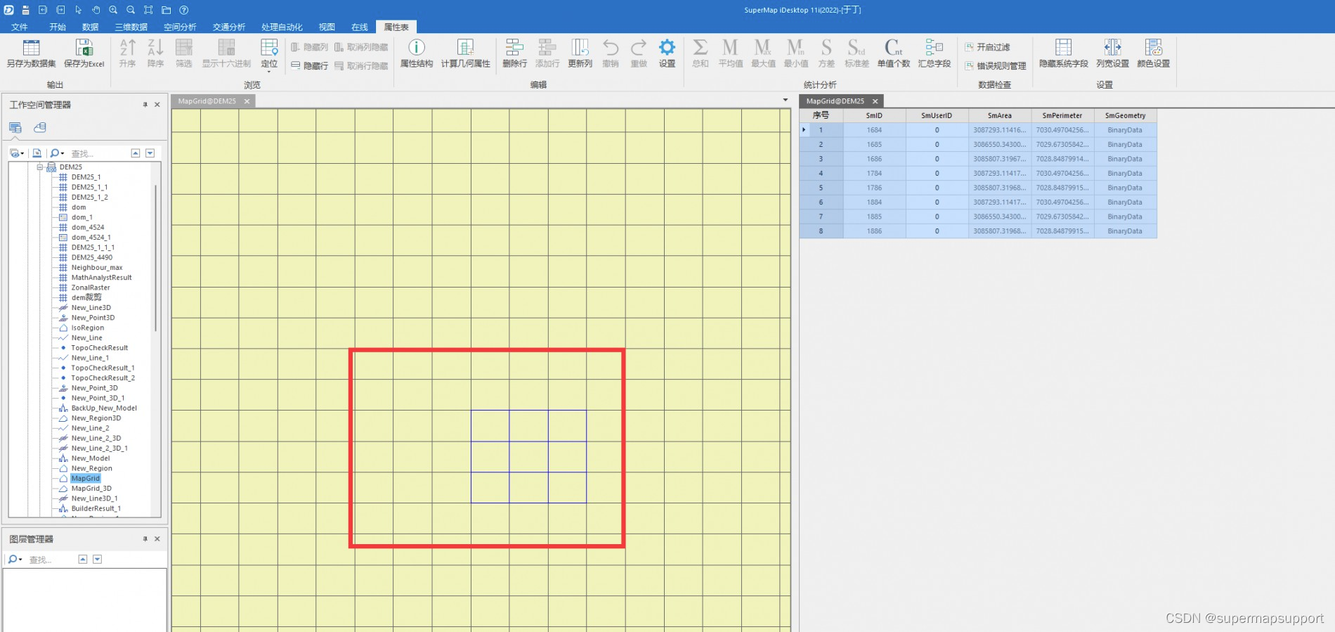Screen dimensions: 1335x632
Task: Switch to the 在线 ribbon tab
Action: pyautogui.click(x=360, y=27)
